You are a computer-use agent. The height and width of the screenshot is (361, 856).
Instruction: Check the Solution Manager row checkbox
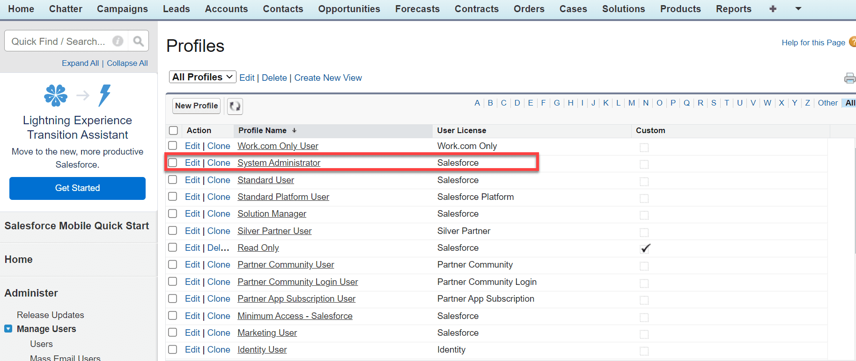(173, 213)
